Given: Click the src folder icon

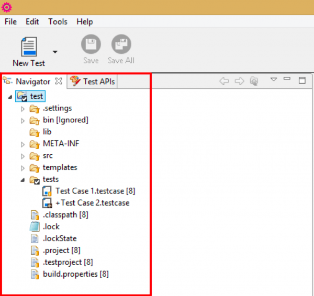Looking at the screenshot, I should tap(35, 156).
